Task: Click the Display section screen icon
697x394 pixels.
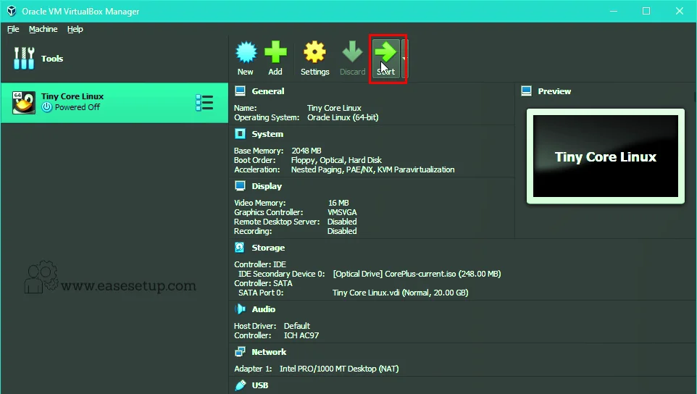Action: click(240, 185)
